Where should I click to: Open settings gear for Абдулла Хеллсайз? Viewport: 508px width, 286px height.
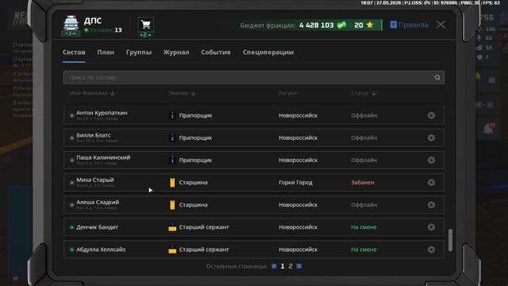pyautogui.click(x=431, y=249)
